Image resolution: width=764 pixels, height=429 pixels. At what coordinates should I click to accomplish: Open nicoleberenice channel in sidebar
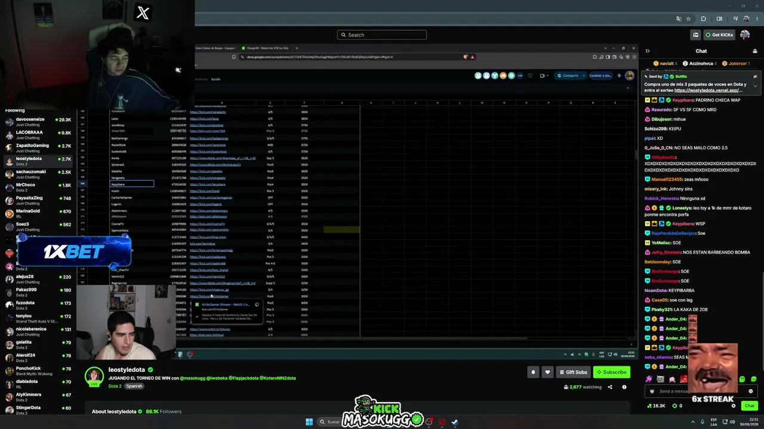(x=38, y=331)
